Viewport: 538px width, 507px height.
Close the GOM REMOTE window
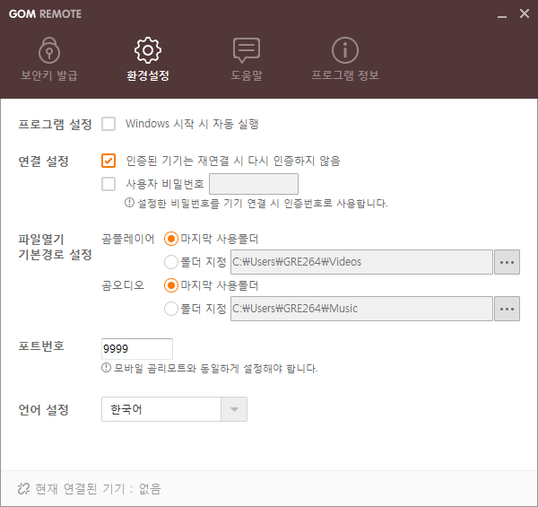click(525, 13)
